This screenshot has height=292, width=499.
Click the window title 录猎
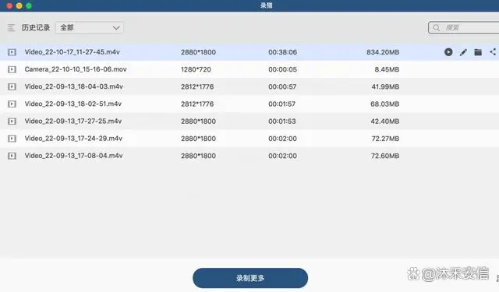[267, 5]
